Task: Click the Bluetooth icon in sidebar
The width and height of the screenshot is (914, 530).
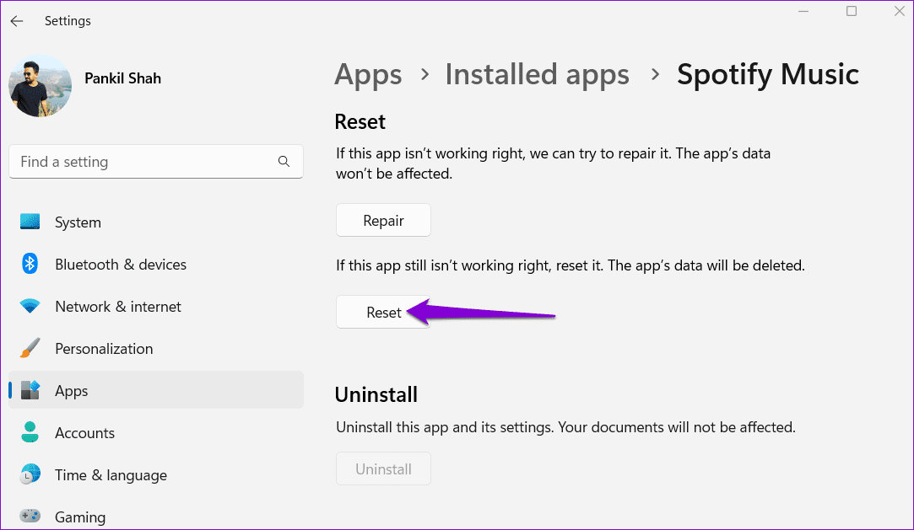Action: 30,264
